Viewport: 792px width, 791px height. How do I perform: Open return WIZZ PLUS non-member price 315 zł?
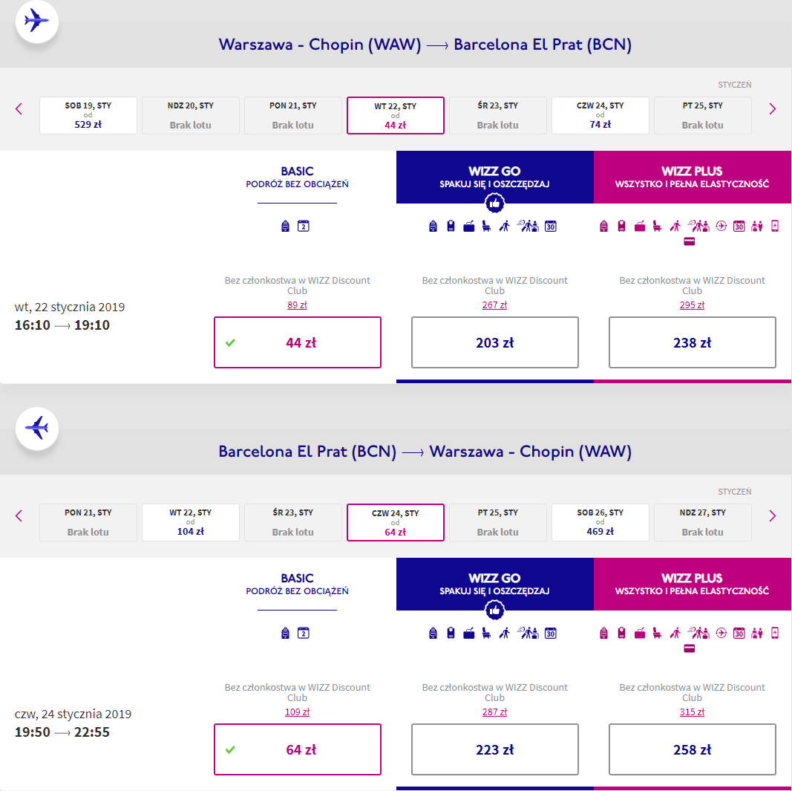coord(692,712)
